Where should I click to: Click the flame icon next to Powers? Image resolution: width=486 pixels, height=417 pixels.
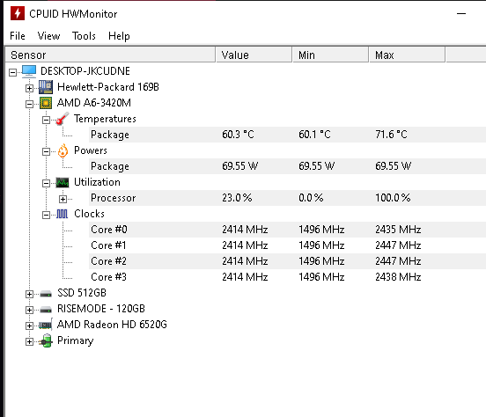click(63, 150)
